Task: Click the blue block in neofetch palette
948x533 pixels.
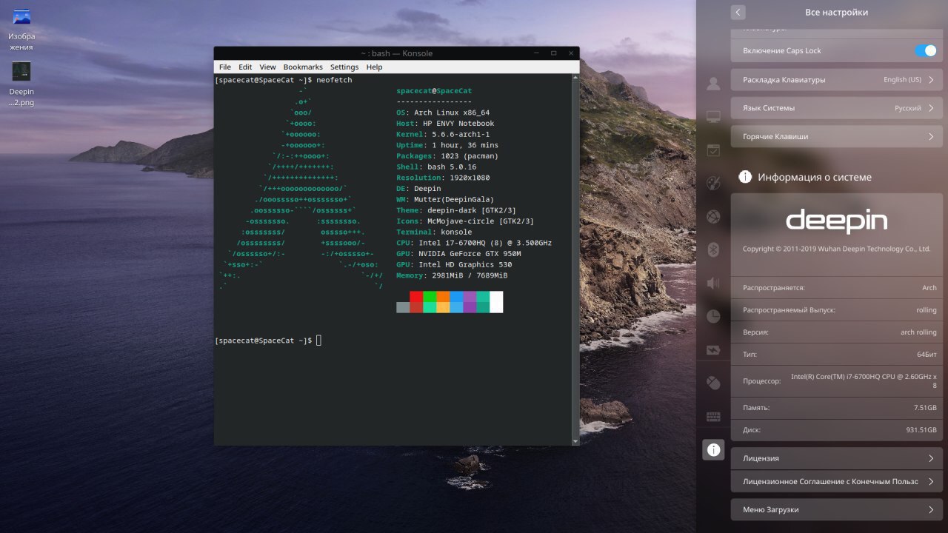Action: [x=456, y=296]
